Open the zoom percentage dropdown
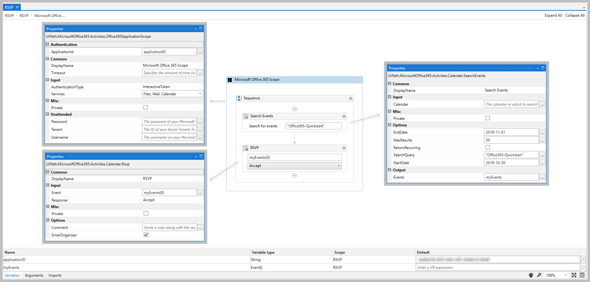This screenshot has width=590, height=282. (566, 275)
